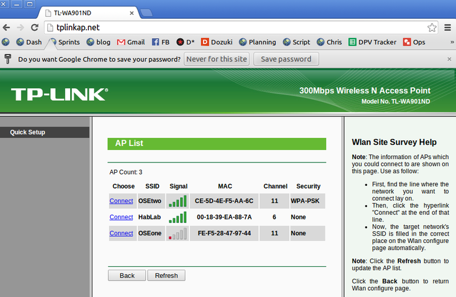Open the D* bookmark
Viewport: 456px width, 297px height.
(185, 42)
